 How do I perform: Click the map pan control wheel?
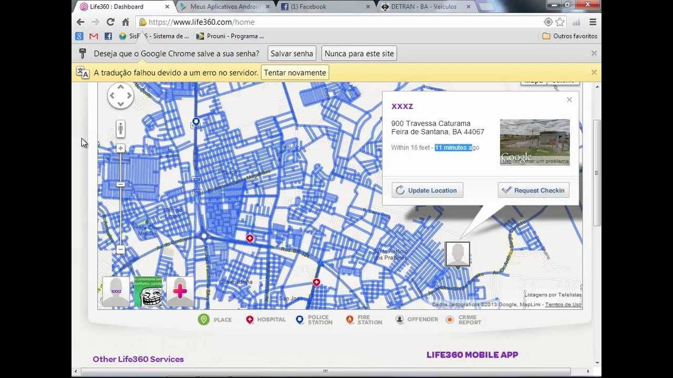(120, 96)
